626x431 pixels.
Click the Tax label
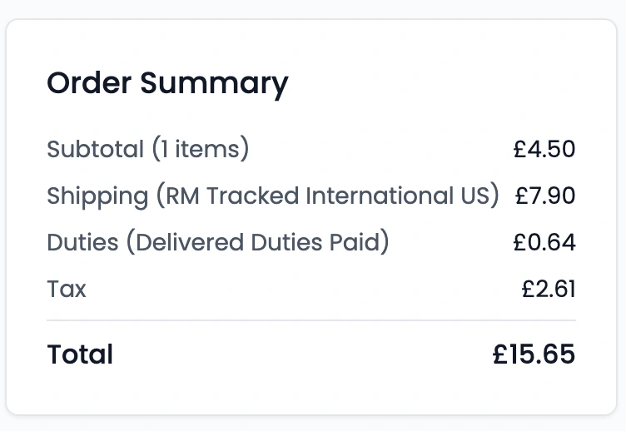[67, 290]
